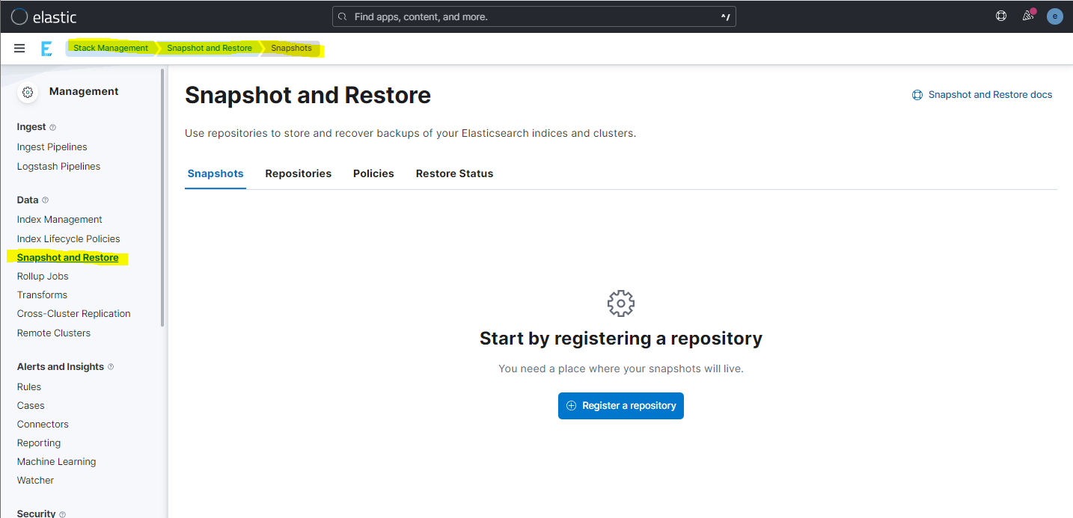
Task: Open Connectors in the sidebar
Action: pos(43,425)
